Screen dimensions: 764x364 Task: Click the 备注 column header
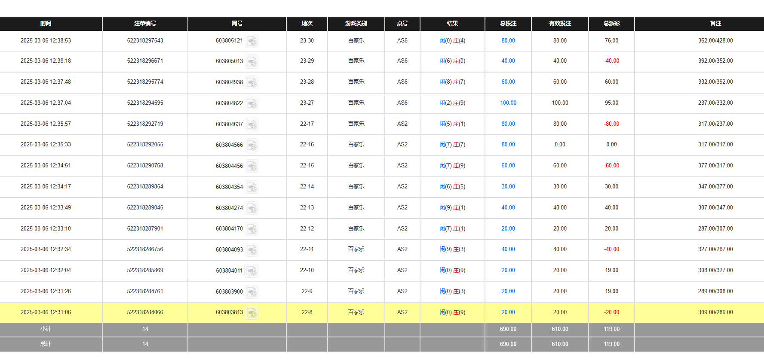tap(715, 24)
